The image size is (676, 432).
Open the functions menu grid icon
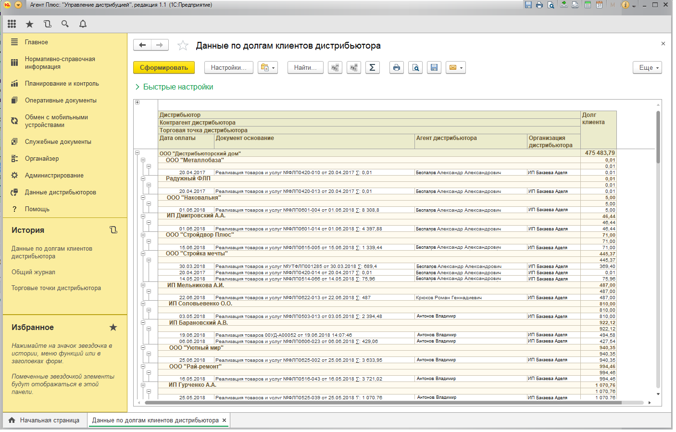(x=12, y=24)
